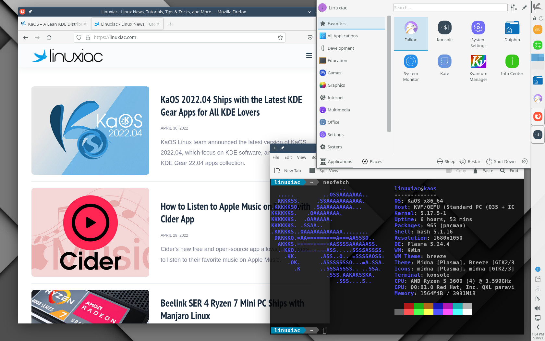Toggle pin on Firefox title bar

(x=30, y=12)
